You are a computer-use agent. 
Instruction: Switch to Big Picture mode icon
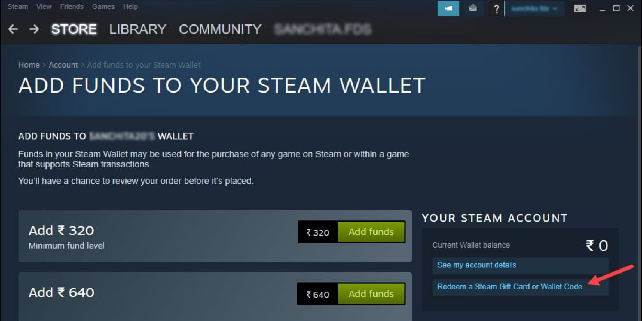[580, 8]
